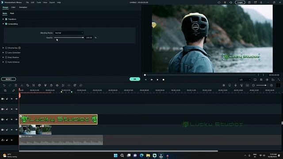Click the preview volume speaker icon
Image resolution: width=283 pixels, height=159 pixels.
coord(267,79)
